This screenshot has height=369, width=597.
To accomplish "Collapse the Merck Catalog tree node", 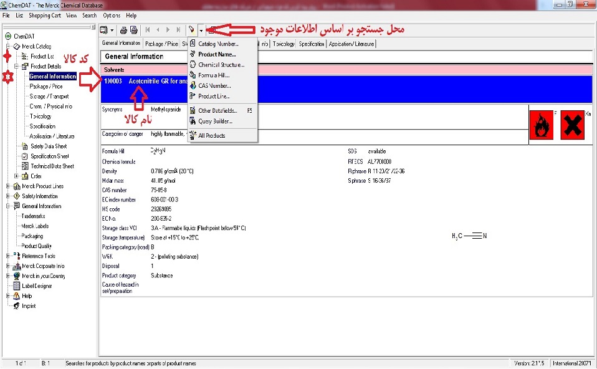I will coord(8,47).
